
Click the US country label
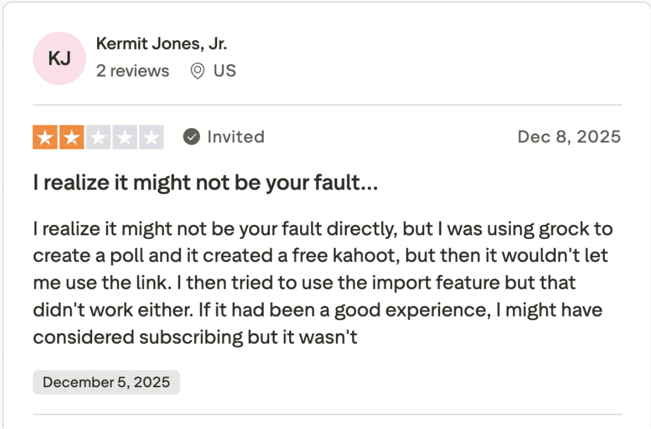click(225, 71)
